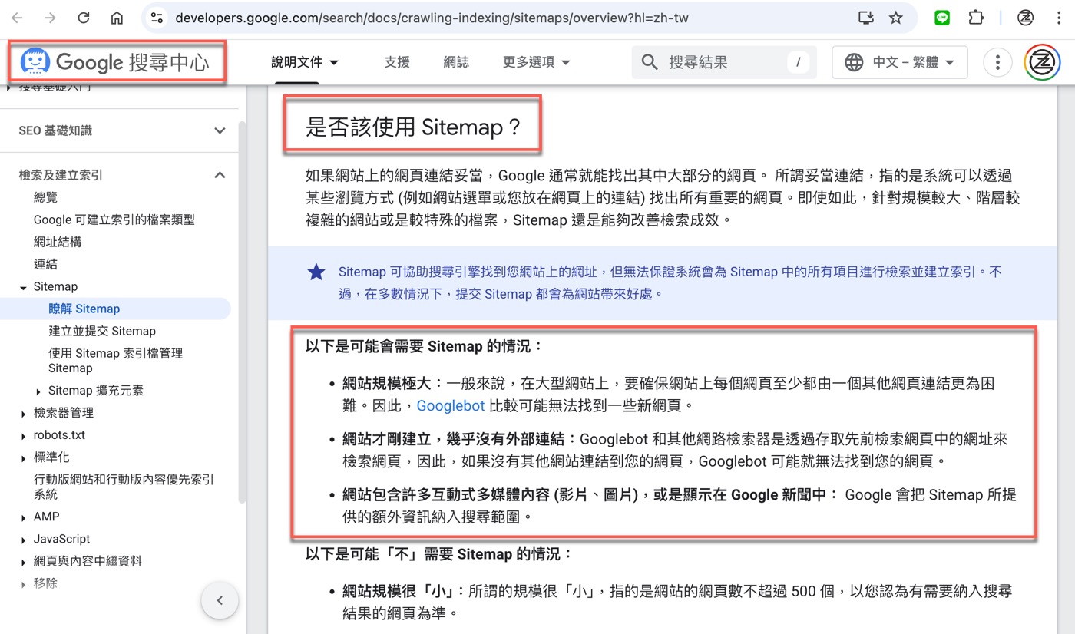
Task: Expand the robots.txt section
Action: (24, 436)
